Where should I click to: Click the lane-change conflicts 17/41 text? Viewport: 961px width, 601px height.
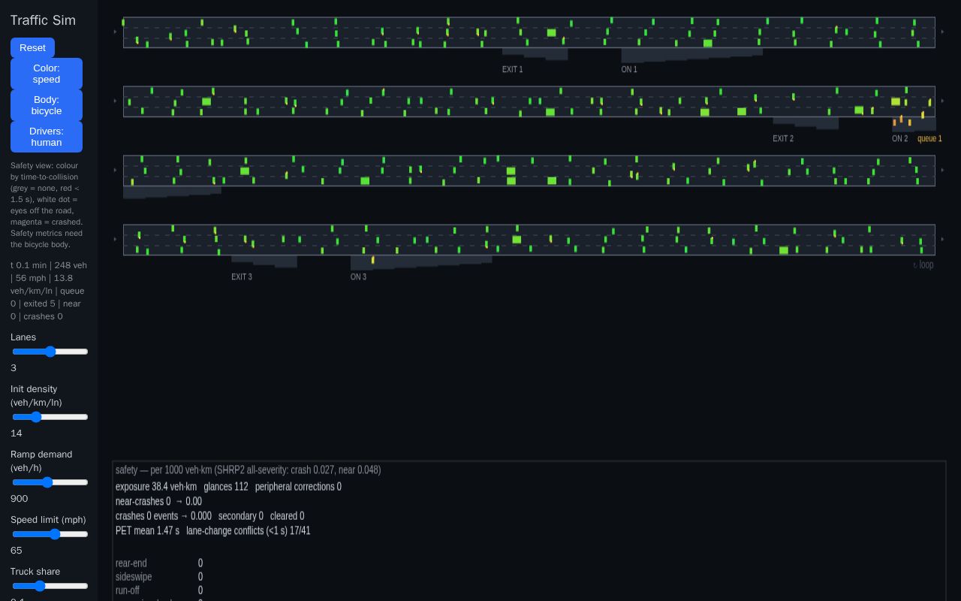point(249,530)
